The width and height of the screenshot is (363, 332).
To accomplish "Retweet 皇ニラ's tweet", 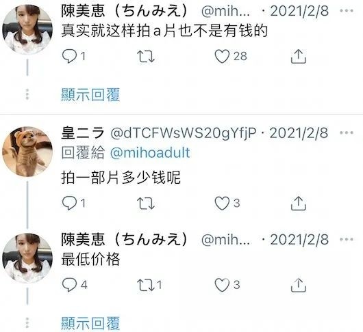I will (x=146, y=204).
